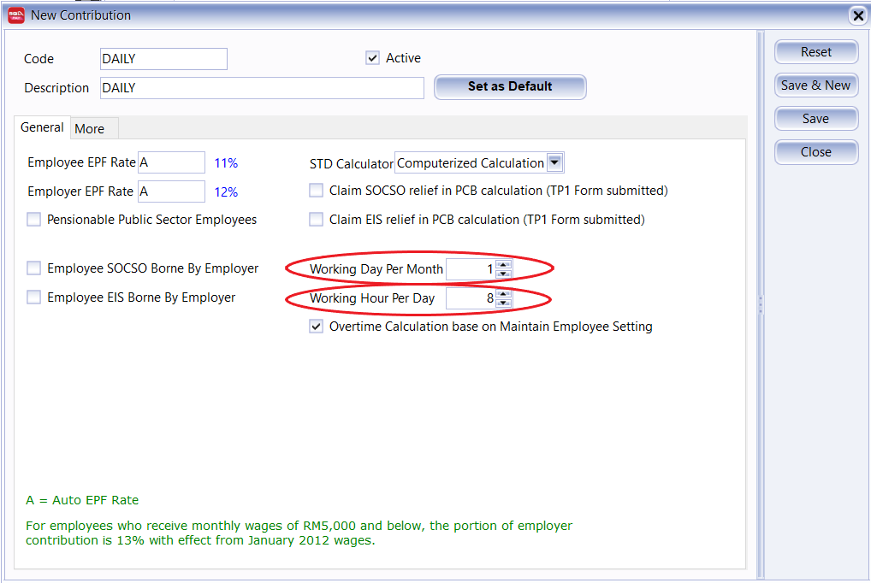
Task: Increase Working Day Per Month value
Action: tap(503, 264)
